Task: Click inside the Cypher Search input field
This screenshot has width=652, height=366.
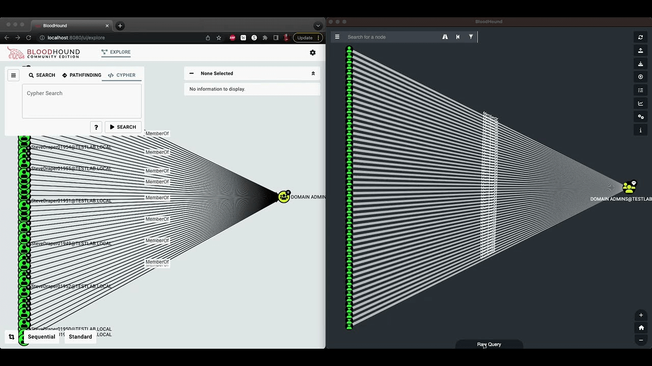Action: click(81, 101)
